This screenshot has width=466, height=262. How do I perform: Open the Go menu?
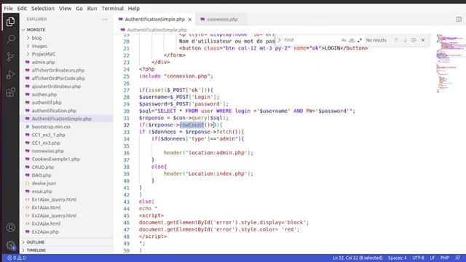79,8
